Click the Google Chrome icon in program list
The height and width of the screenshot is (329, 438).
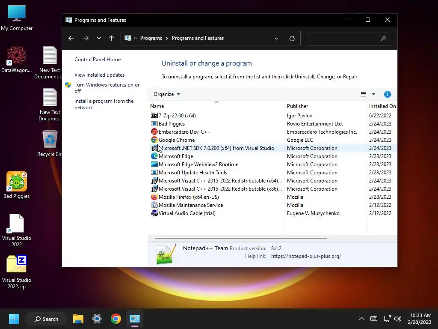(154, 140)
